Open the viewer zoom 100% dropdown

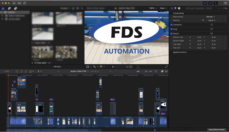coord(153,8)
